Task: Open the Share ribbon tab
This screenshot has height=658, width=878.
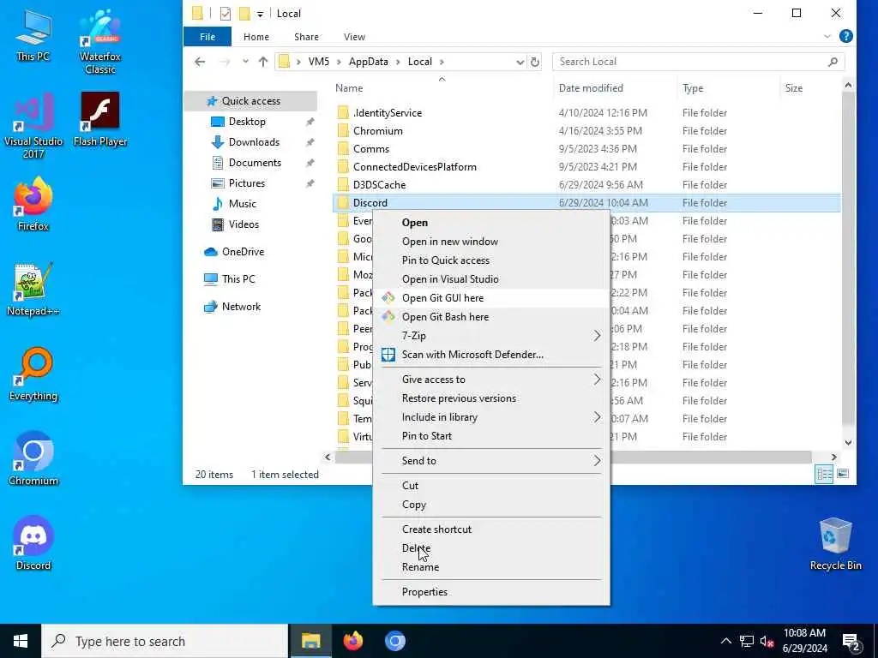Action: pos(306,36)
